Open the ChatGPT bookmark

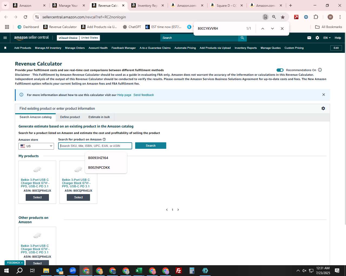(132, 27)
